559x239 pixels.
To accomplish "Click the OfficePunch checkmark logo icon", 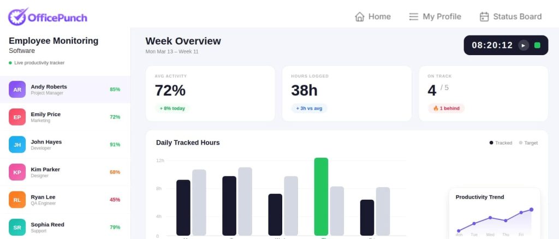I will 17,16.
